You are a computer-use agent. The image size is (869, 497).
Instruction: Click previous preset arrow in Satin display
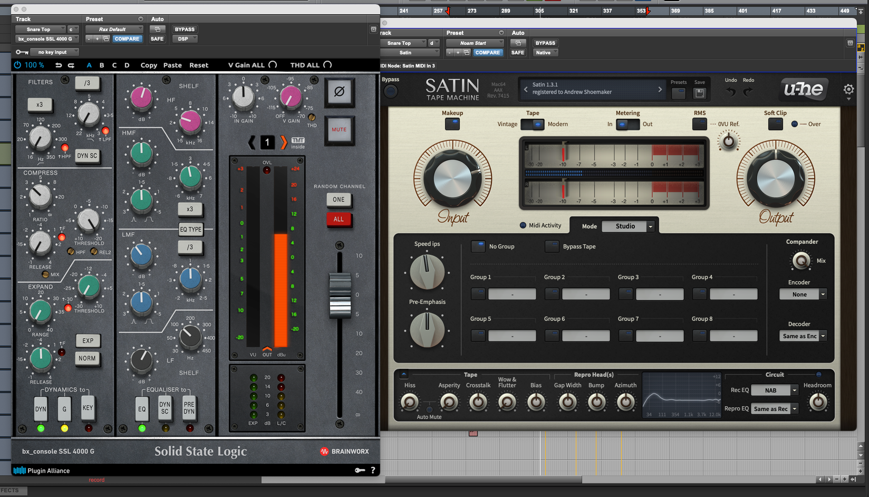pyautogui.click(x=526, y=89)
